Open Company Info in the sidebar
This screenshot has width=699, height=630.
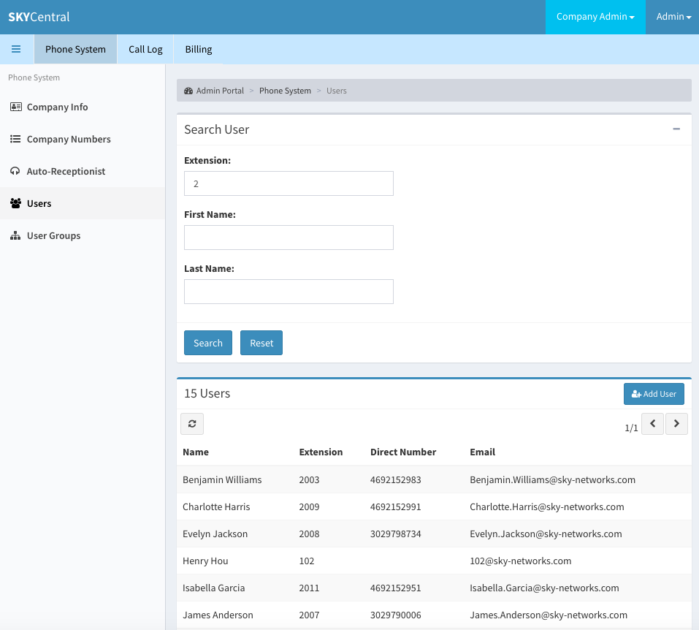click(83, 107)
